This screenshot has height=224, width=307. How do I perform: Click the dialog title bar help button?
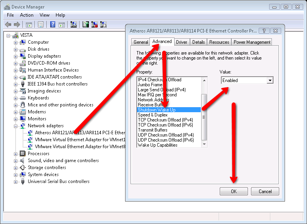[264, 31]
